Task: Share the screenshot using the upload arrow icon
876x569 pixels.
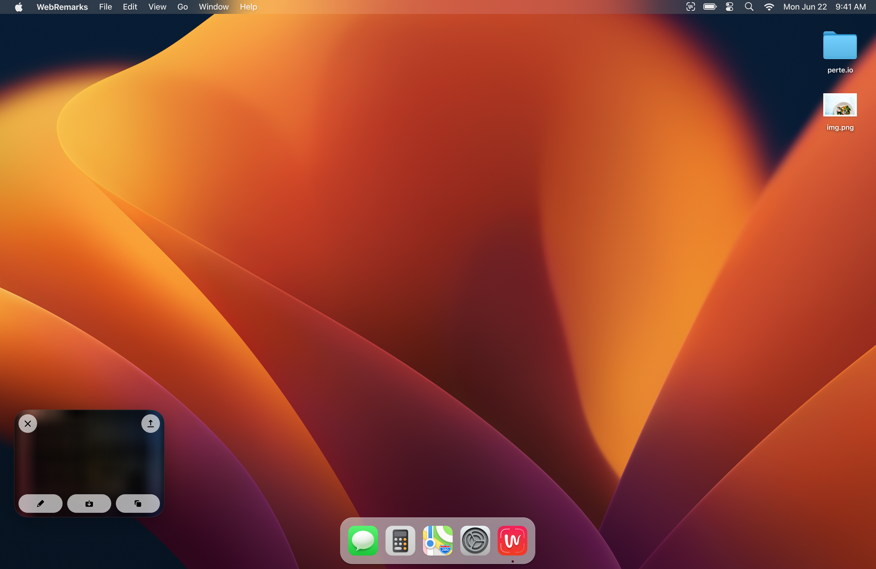Action: (151, 423)
